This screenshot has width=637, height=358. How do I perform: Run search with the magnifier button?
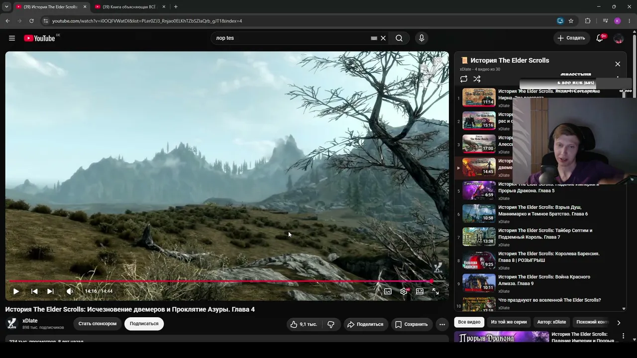click(399, 38)
